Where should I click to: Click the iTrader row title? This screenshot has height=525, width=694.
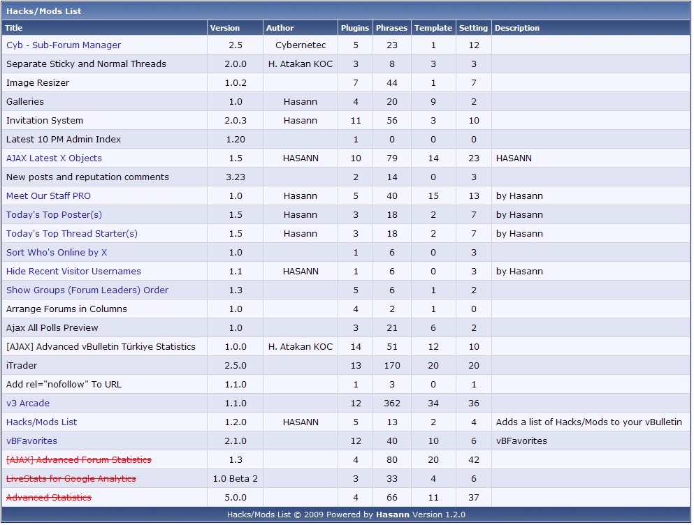point(22,366)
